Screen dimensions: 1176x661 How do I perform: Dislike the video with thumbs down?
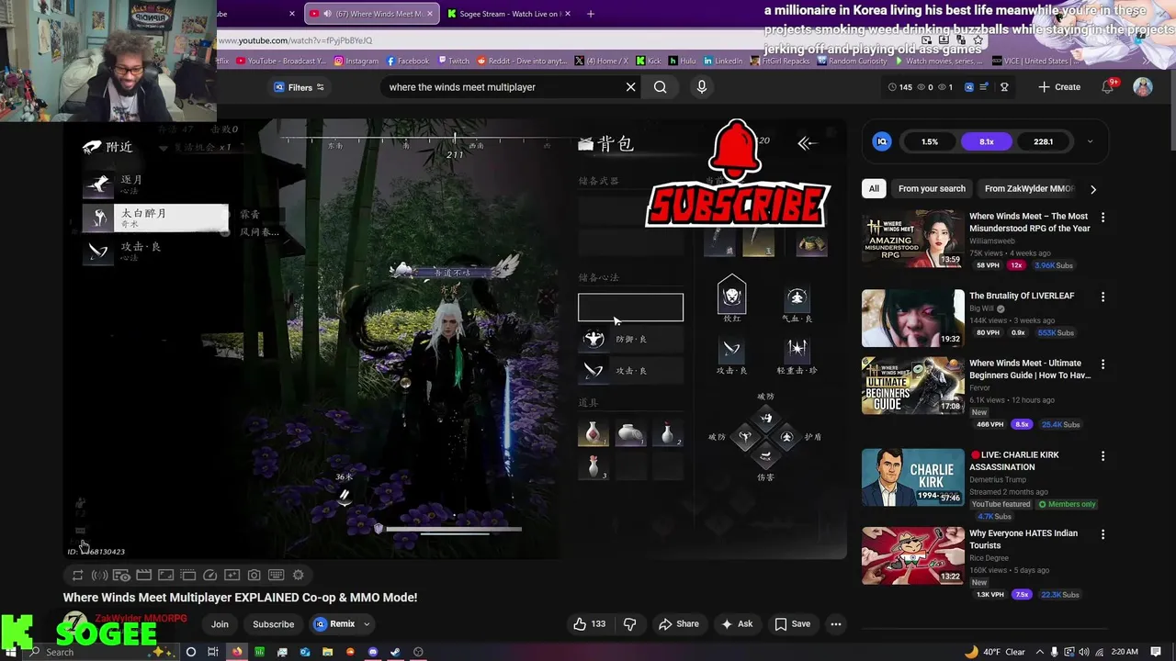[x=630, y=624]
